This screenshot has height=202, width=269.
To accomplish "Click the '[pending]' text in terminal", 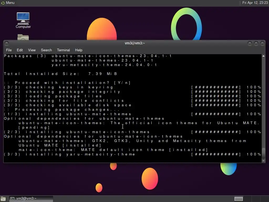I will click(x=34, y=128).
